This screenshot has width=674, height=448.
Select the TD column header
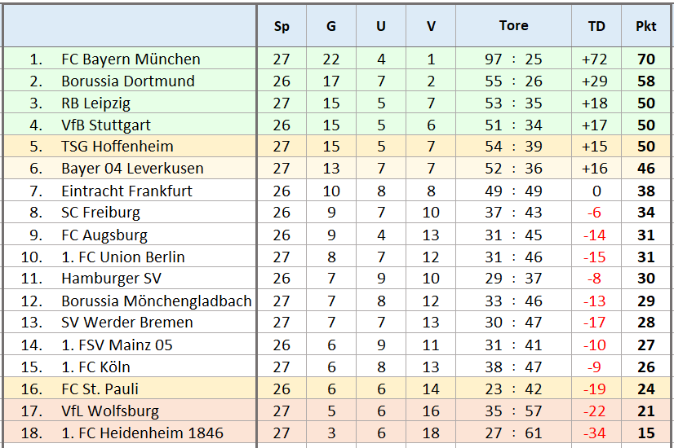pyautogui.click(x=596, y=26)
